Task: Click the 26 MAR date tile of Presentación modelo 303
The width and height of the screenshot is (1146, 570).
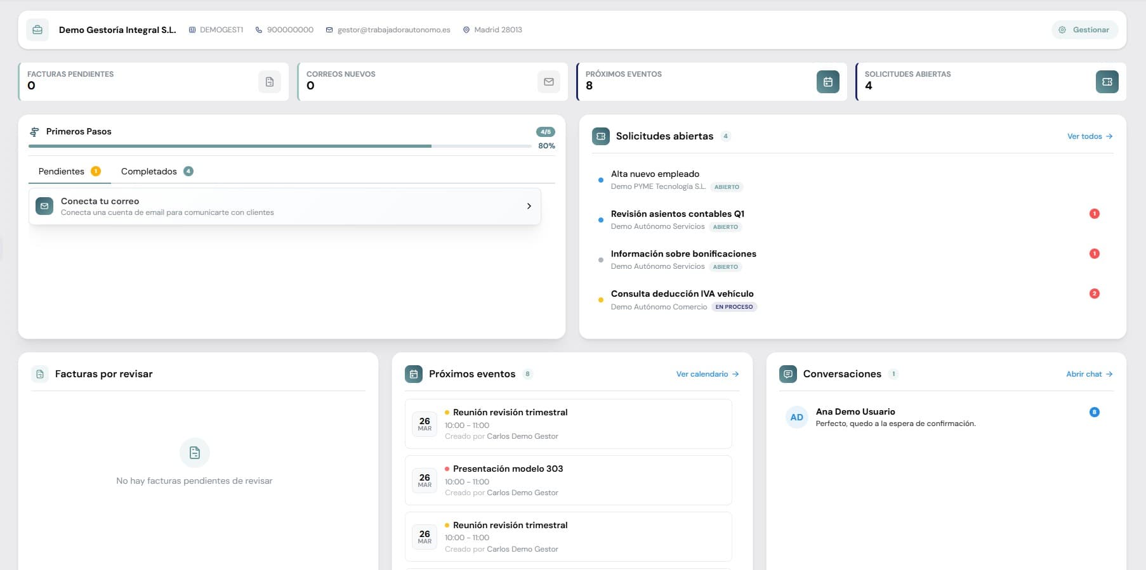Action: point(425,480)
